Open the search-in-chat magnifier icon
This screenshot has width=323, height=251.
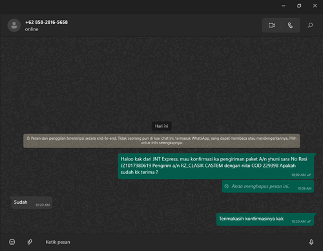click(x=310, y=25)
